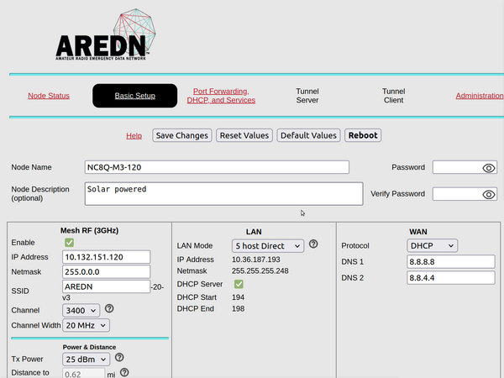Viewport: 504px width, 378px height.
Task: Open the WAN Protocol dropdown
Action: 433,245
